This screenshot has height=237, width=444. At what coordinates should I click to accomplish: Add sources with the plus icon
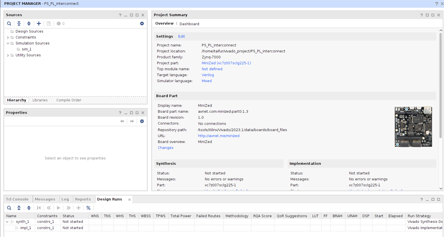tap(39, 23)
